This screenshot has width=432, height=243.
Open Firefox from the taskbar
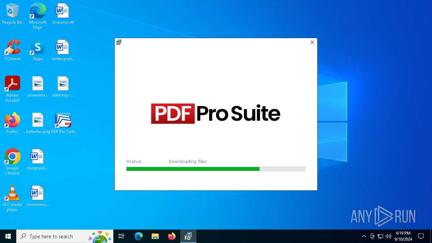[x=172, y=236]
